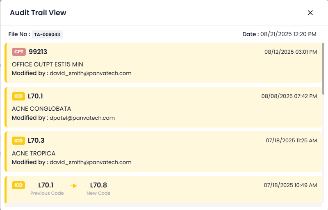Viewport: 328px width, 210px height.
Task: Click the previous code L70.1 value
Action: point(46,185)
